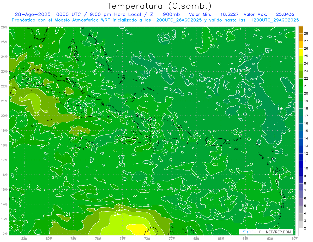Click colorbar label '12'

pos(306,153)
